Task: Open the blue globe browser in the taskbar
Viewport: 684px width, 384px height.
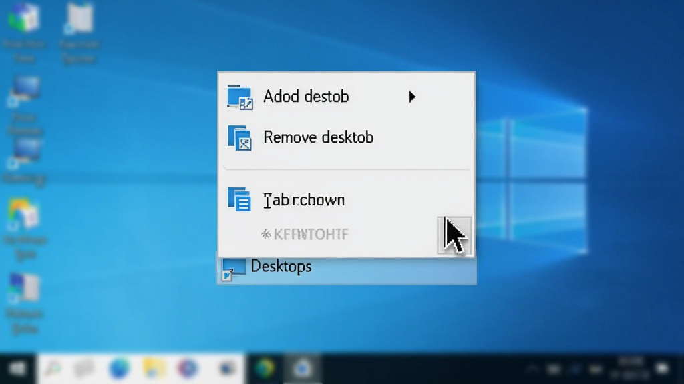Action: (x=120, y=369)
